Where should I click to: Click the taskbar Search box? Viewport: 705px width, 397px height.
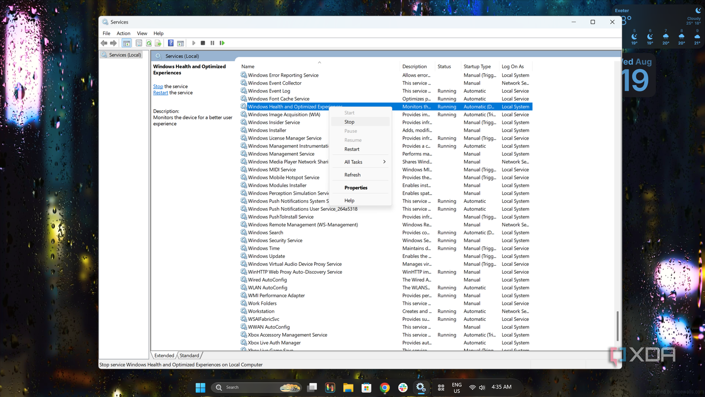257,388
